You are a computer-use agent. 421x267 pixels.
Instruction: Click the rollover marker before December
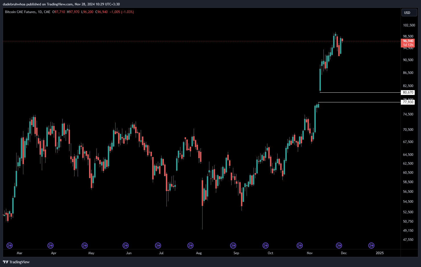pos(339,245)
